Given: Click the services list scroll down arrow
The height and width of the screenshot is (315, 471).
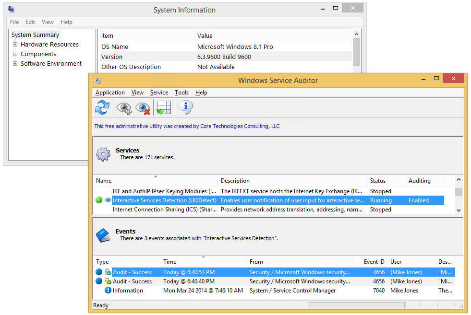Looking at the screenshot, I should (x=459, y=210).
